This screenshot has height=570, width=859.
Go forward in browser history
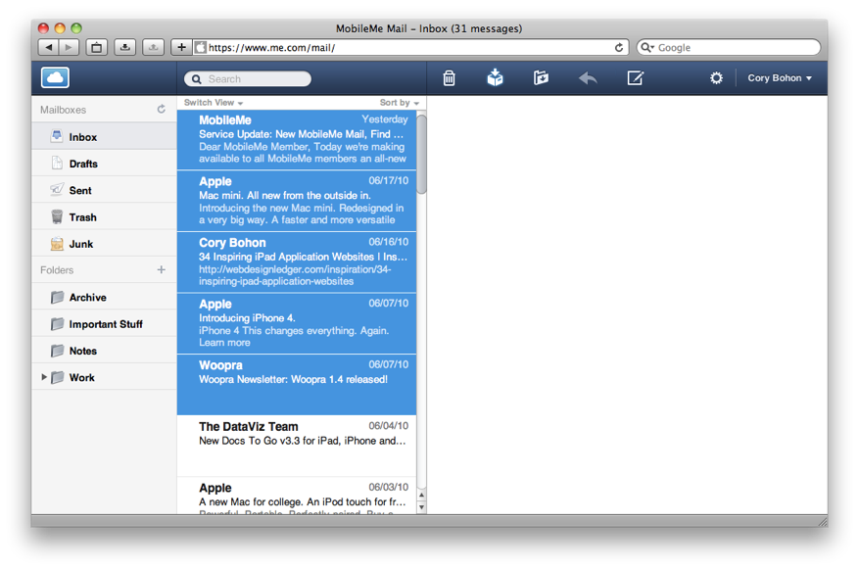tap(69, 48)
